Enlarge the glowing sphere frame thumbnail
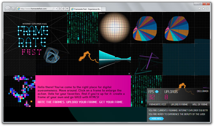Viewport: 214px width, 126px height. point(115,28)
